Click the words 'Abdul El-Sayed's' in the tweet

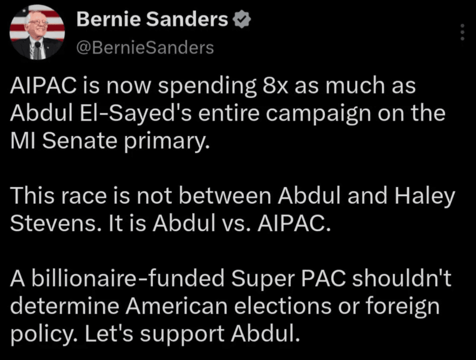click(101, 114)
